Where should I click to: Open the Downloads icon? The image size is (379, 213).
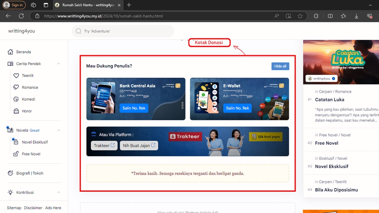click(x=356, y=16)
